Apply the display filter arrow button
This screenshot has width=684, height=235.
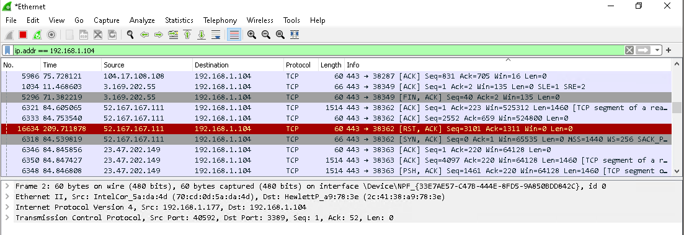[x=643, y=51]
